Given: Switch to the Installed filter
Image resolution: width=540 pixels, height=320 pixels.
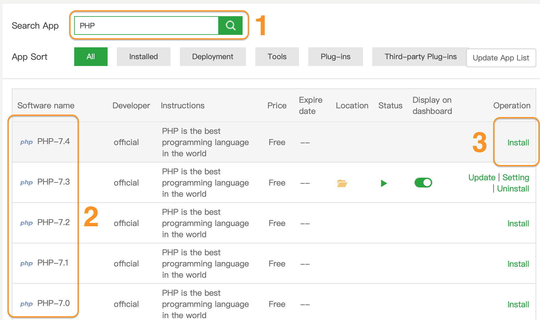Looking at the screenshot, I should [x=143, y=56].
